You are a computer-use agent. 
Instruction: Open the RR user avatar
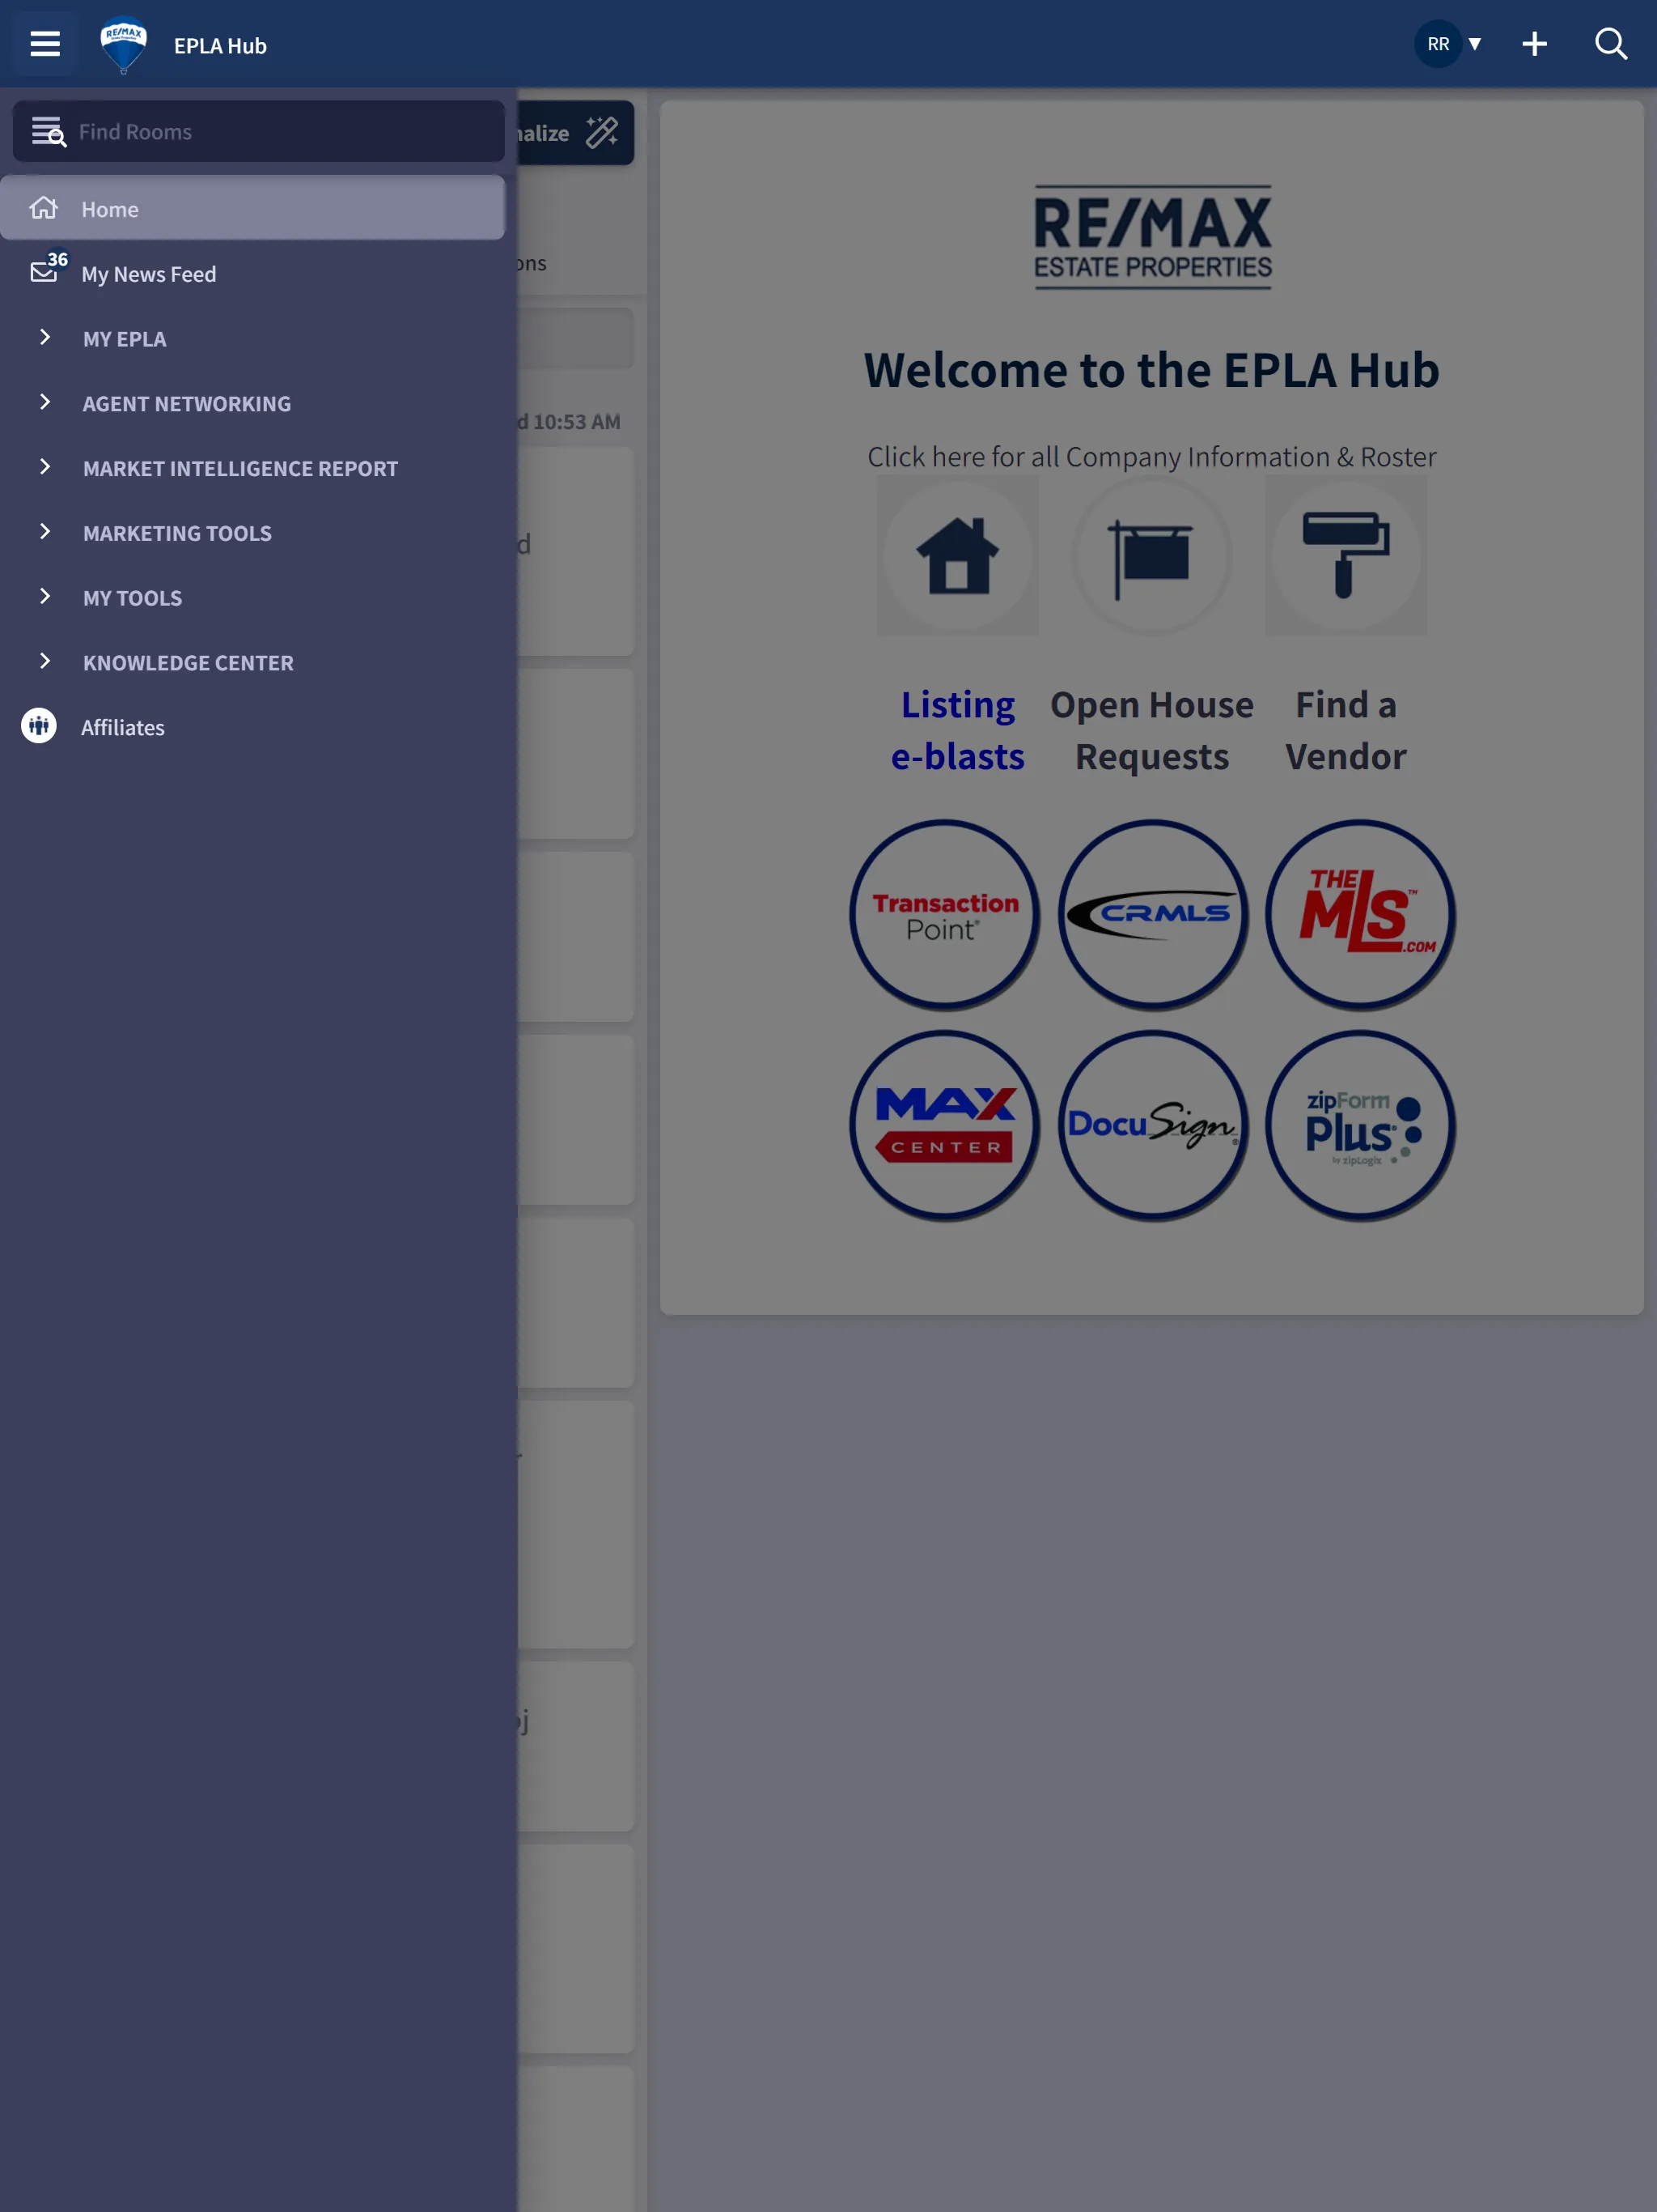click(1438, 44)
